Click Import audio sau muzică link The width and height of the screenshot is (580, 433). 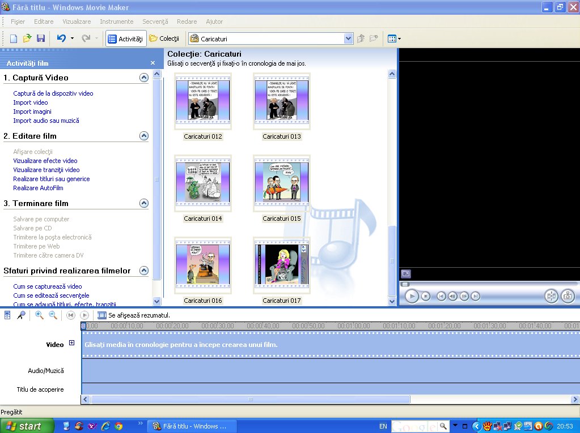(46, 121)
